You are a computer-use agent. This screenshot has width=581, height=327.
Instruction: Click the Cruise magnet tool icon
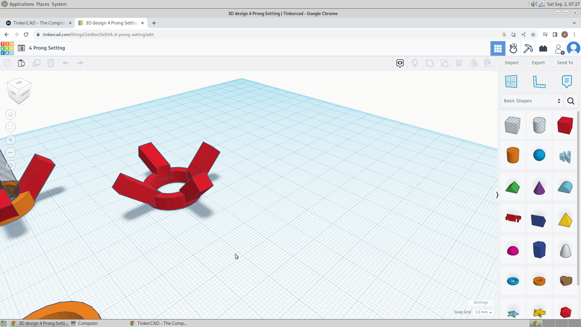[488, 63]
